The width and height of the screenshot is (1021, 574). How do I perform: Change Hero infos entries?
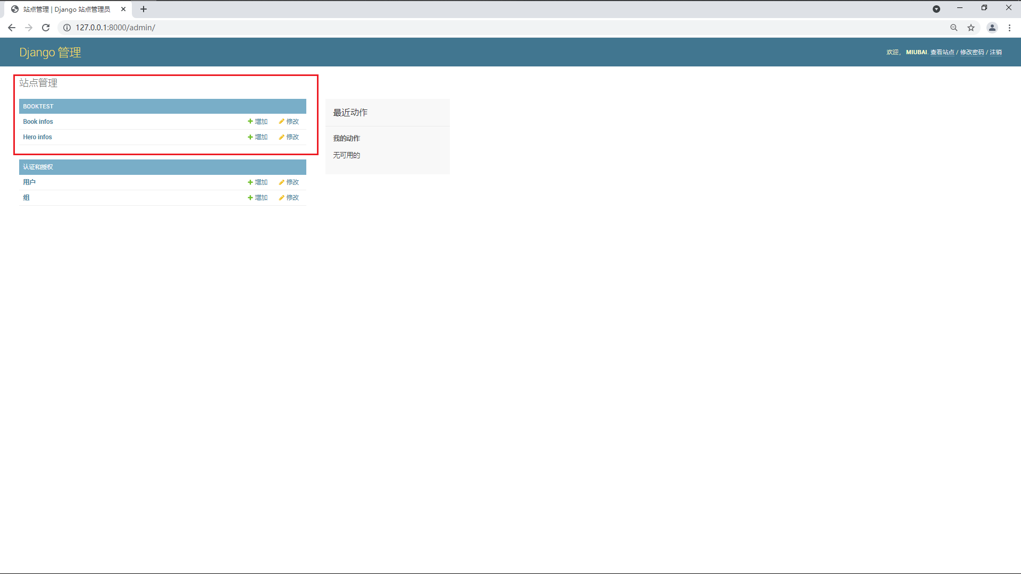pyautogui.click(x=289, y=137)
